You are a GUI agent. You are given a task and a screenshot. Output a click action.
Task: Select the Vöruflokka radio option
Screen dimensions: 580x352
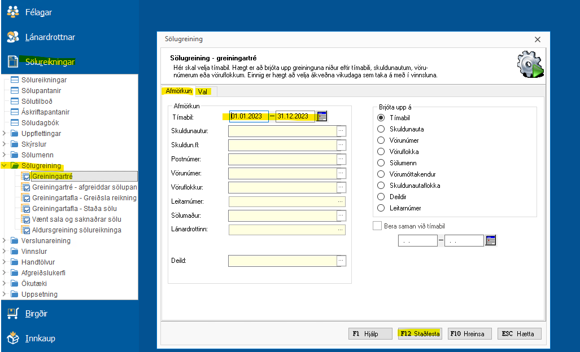381,152
